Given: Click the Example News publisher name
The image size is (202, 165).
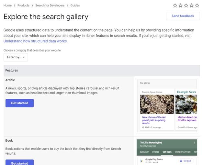Looking at the screenshot, I should pyautogui.click(x=186, y=92).
